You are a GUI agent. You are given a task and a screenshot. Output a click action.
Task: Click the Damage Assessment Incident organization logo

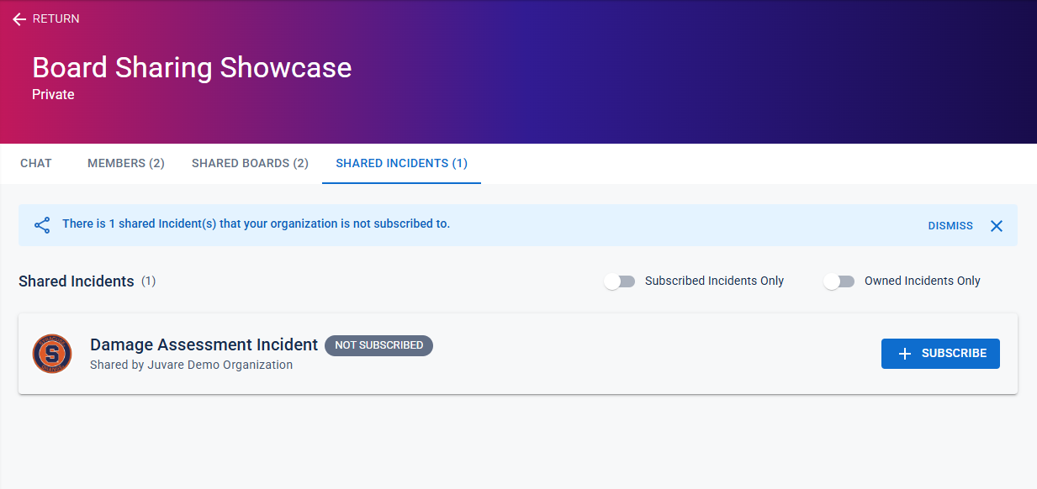(x=52, y=354)
